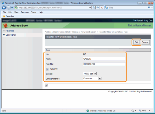155x114 pixels.
Task: Click the page icon in address bar
Action: (x=16, y=8)
